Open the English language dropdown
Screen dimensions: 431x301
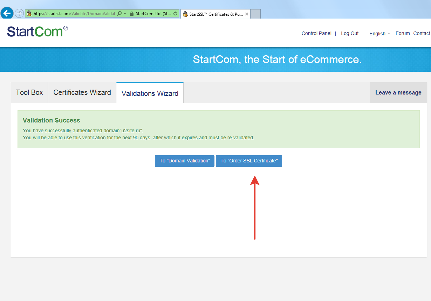(x=379, y=34)
